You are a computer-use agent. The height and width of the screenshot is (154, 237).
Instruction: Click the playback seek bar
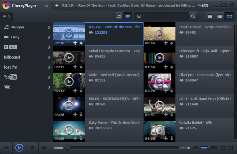click(122, 148)
